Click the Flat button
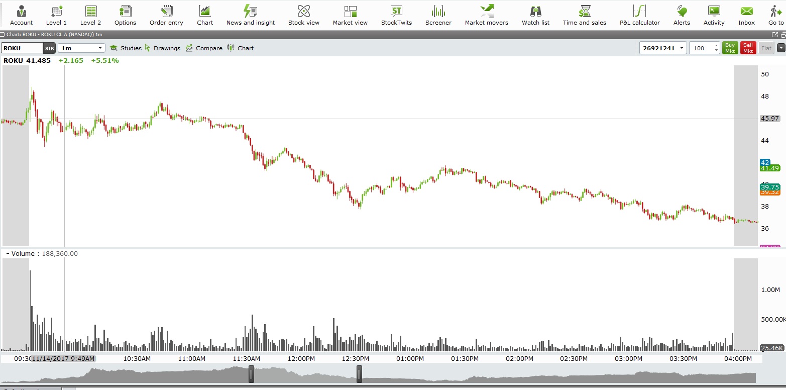The image size is (786, 390). (766, 48)
